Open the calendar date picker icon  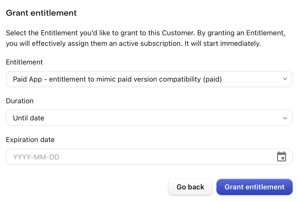click(282, 156)
